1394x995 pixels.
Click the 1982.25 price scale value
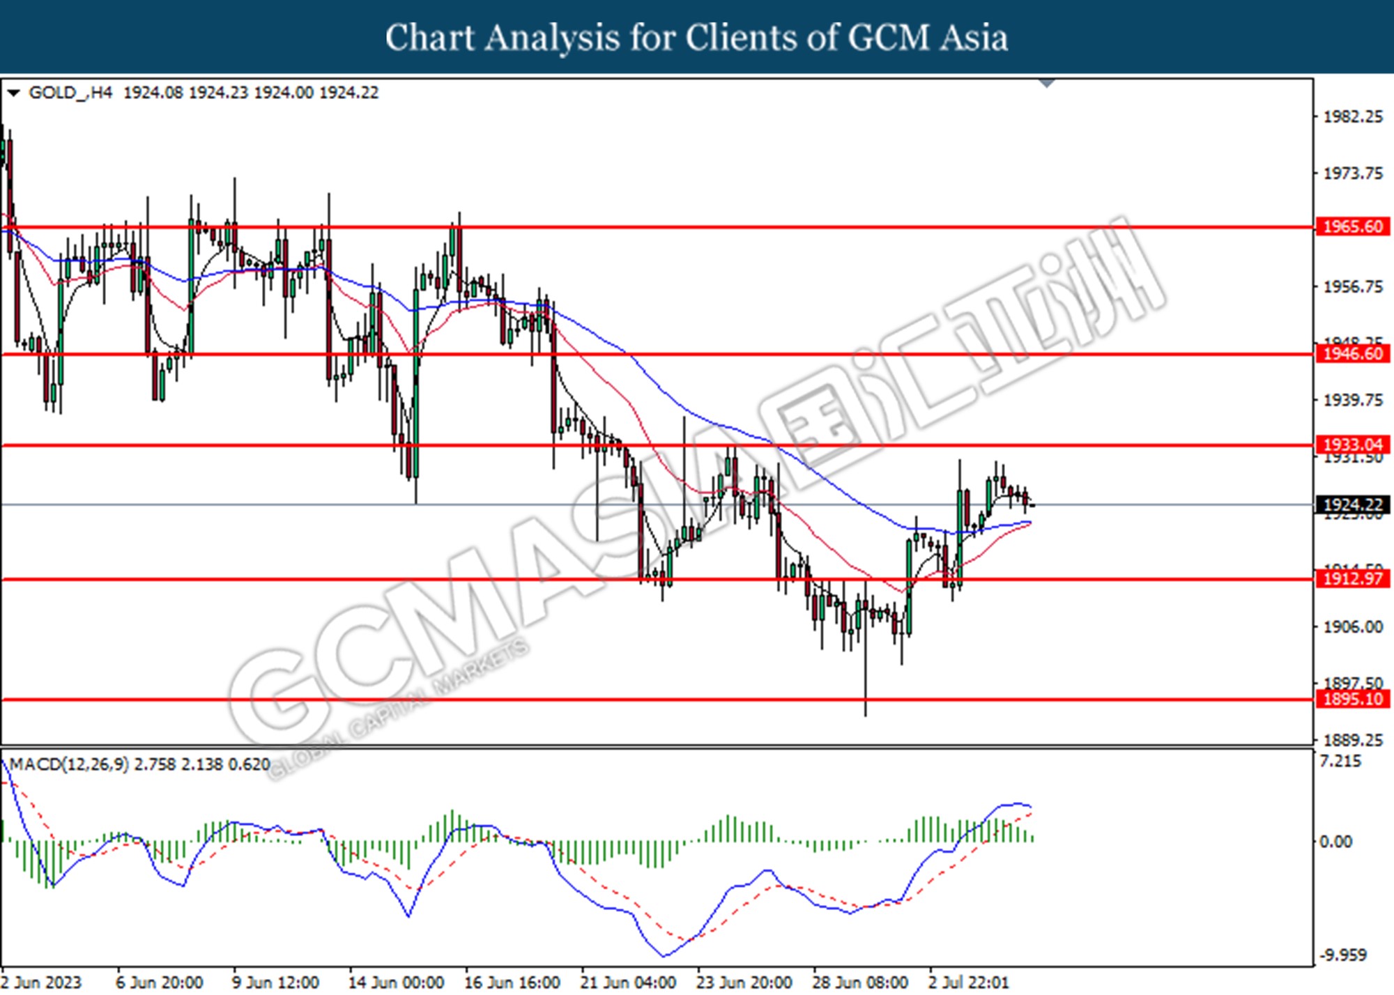1353,116
